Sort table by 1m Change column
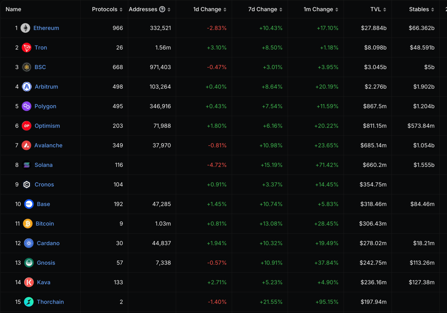Image resolution: width=447 pixels, height=313 pixels. tap(321, 9)
